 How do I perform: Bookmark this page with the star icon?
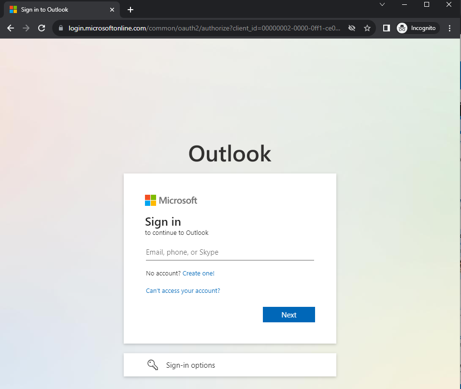[x=367, y=28]
